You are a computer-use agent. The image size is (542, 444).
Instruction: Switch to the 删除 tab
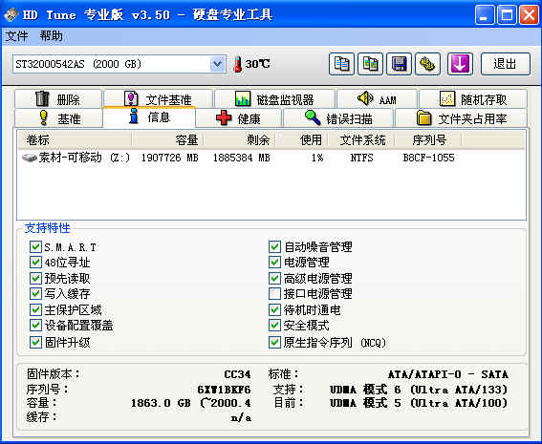click(58, 99)
